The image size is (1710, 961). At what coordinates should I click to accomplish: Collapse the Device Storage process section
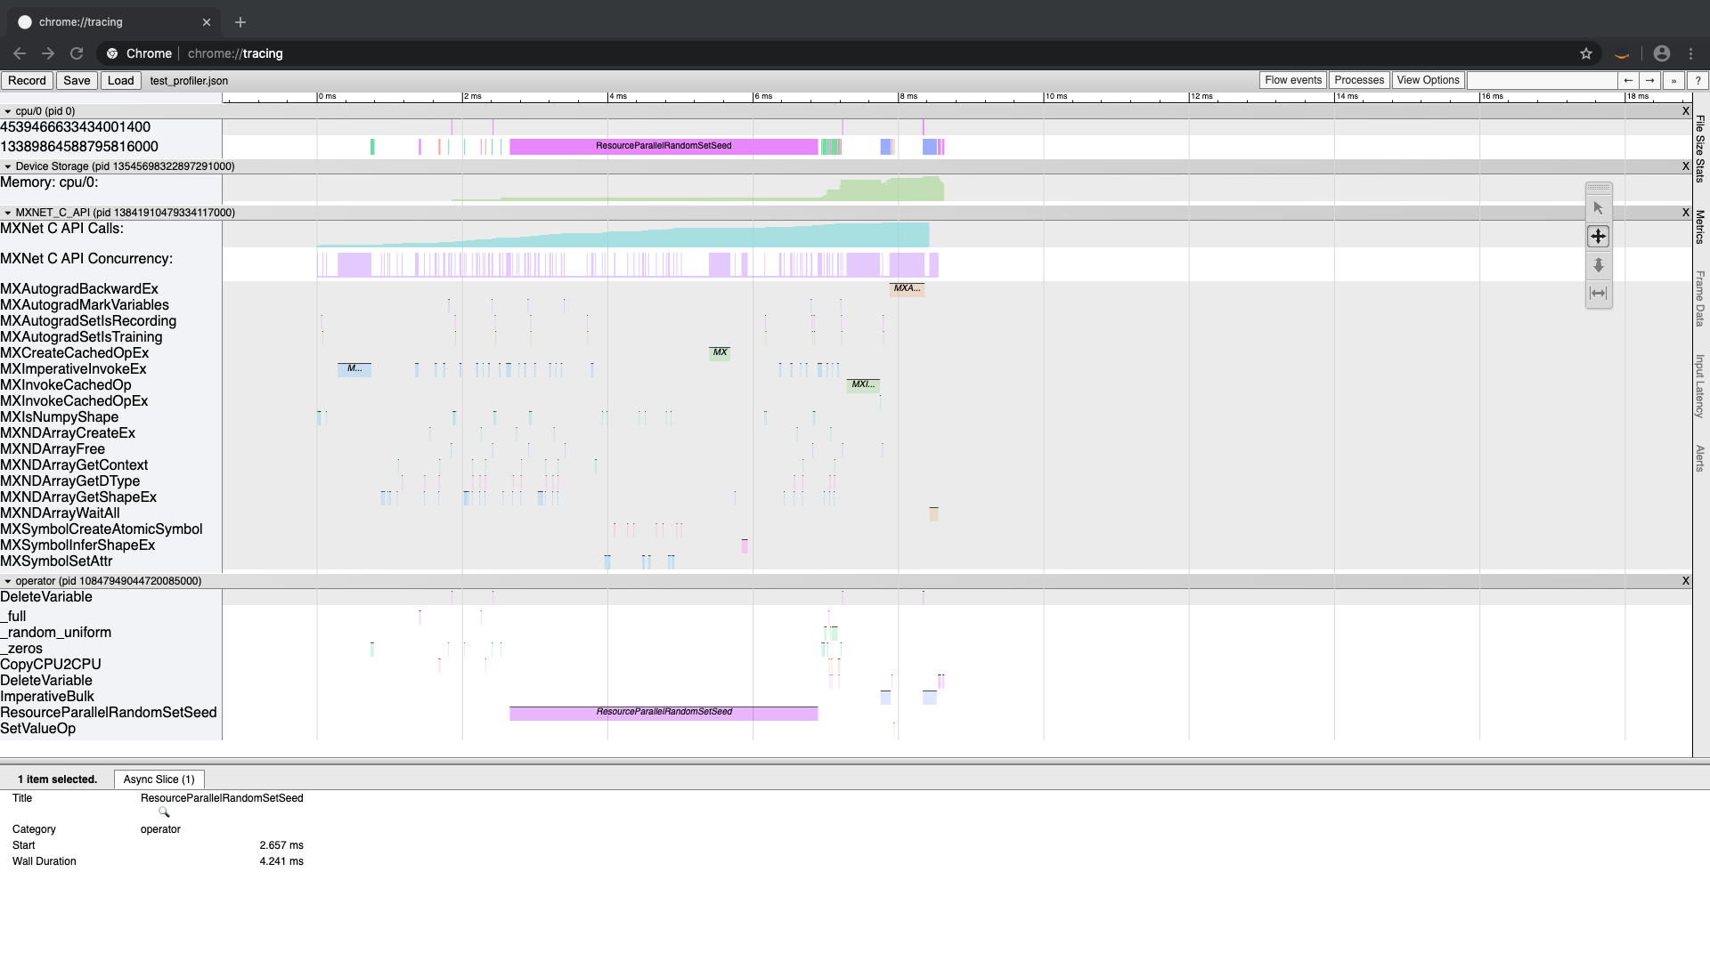click(x=8, y=166)
